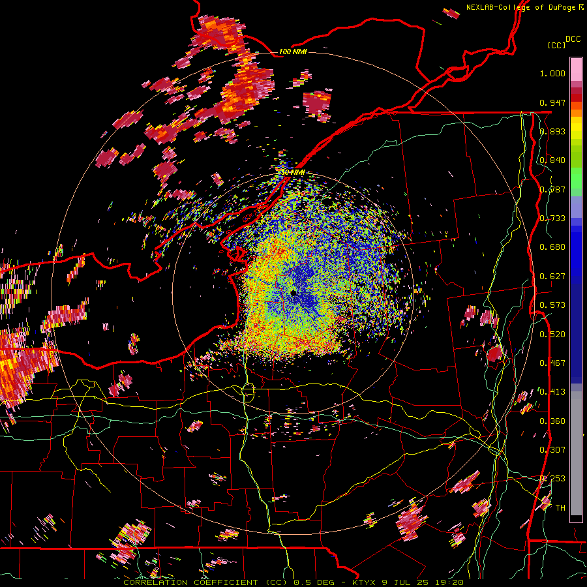Click the [CC] units label
587x587 pixels.
556,45
